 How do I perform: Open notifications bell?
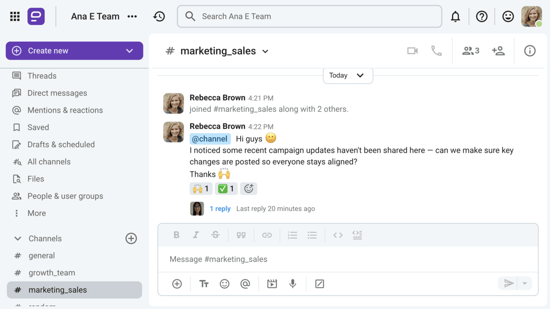click(455, 16)
